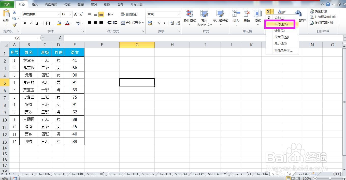346x180 pixels.
Task: Click the increase decimal icon
Action: 172,23
